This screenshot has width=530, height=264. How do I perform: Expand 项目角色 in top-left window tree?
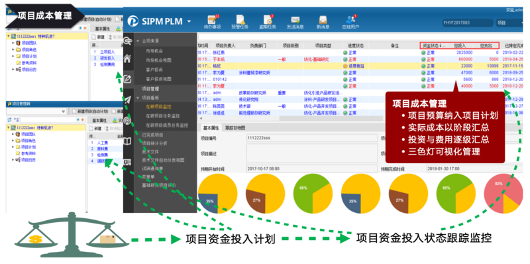click(x=13, y=50)
